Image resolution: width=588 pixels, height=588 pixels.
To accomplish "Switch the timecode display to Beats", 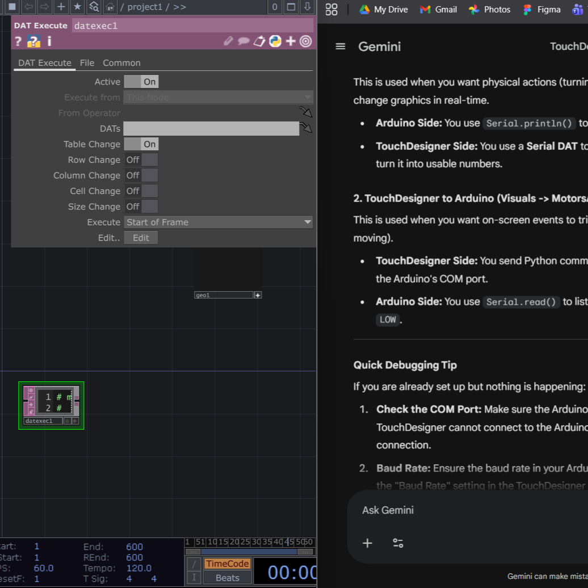I will coord(227,577).
